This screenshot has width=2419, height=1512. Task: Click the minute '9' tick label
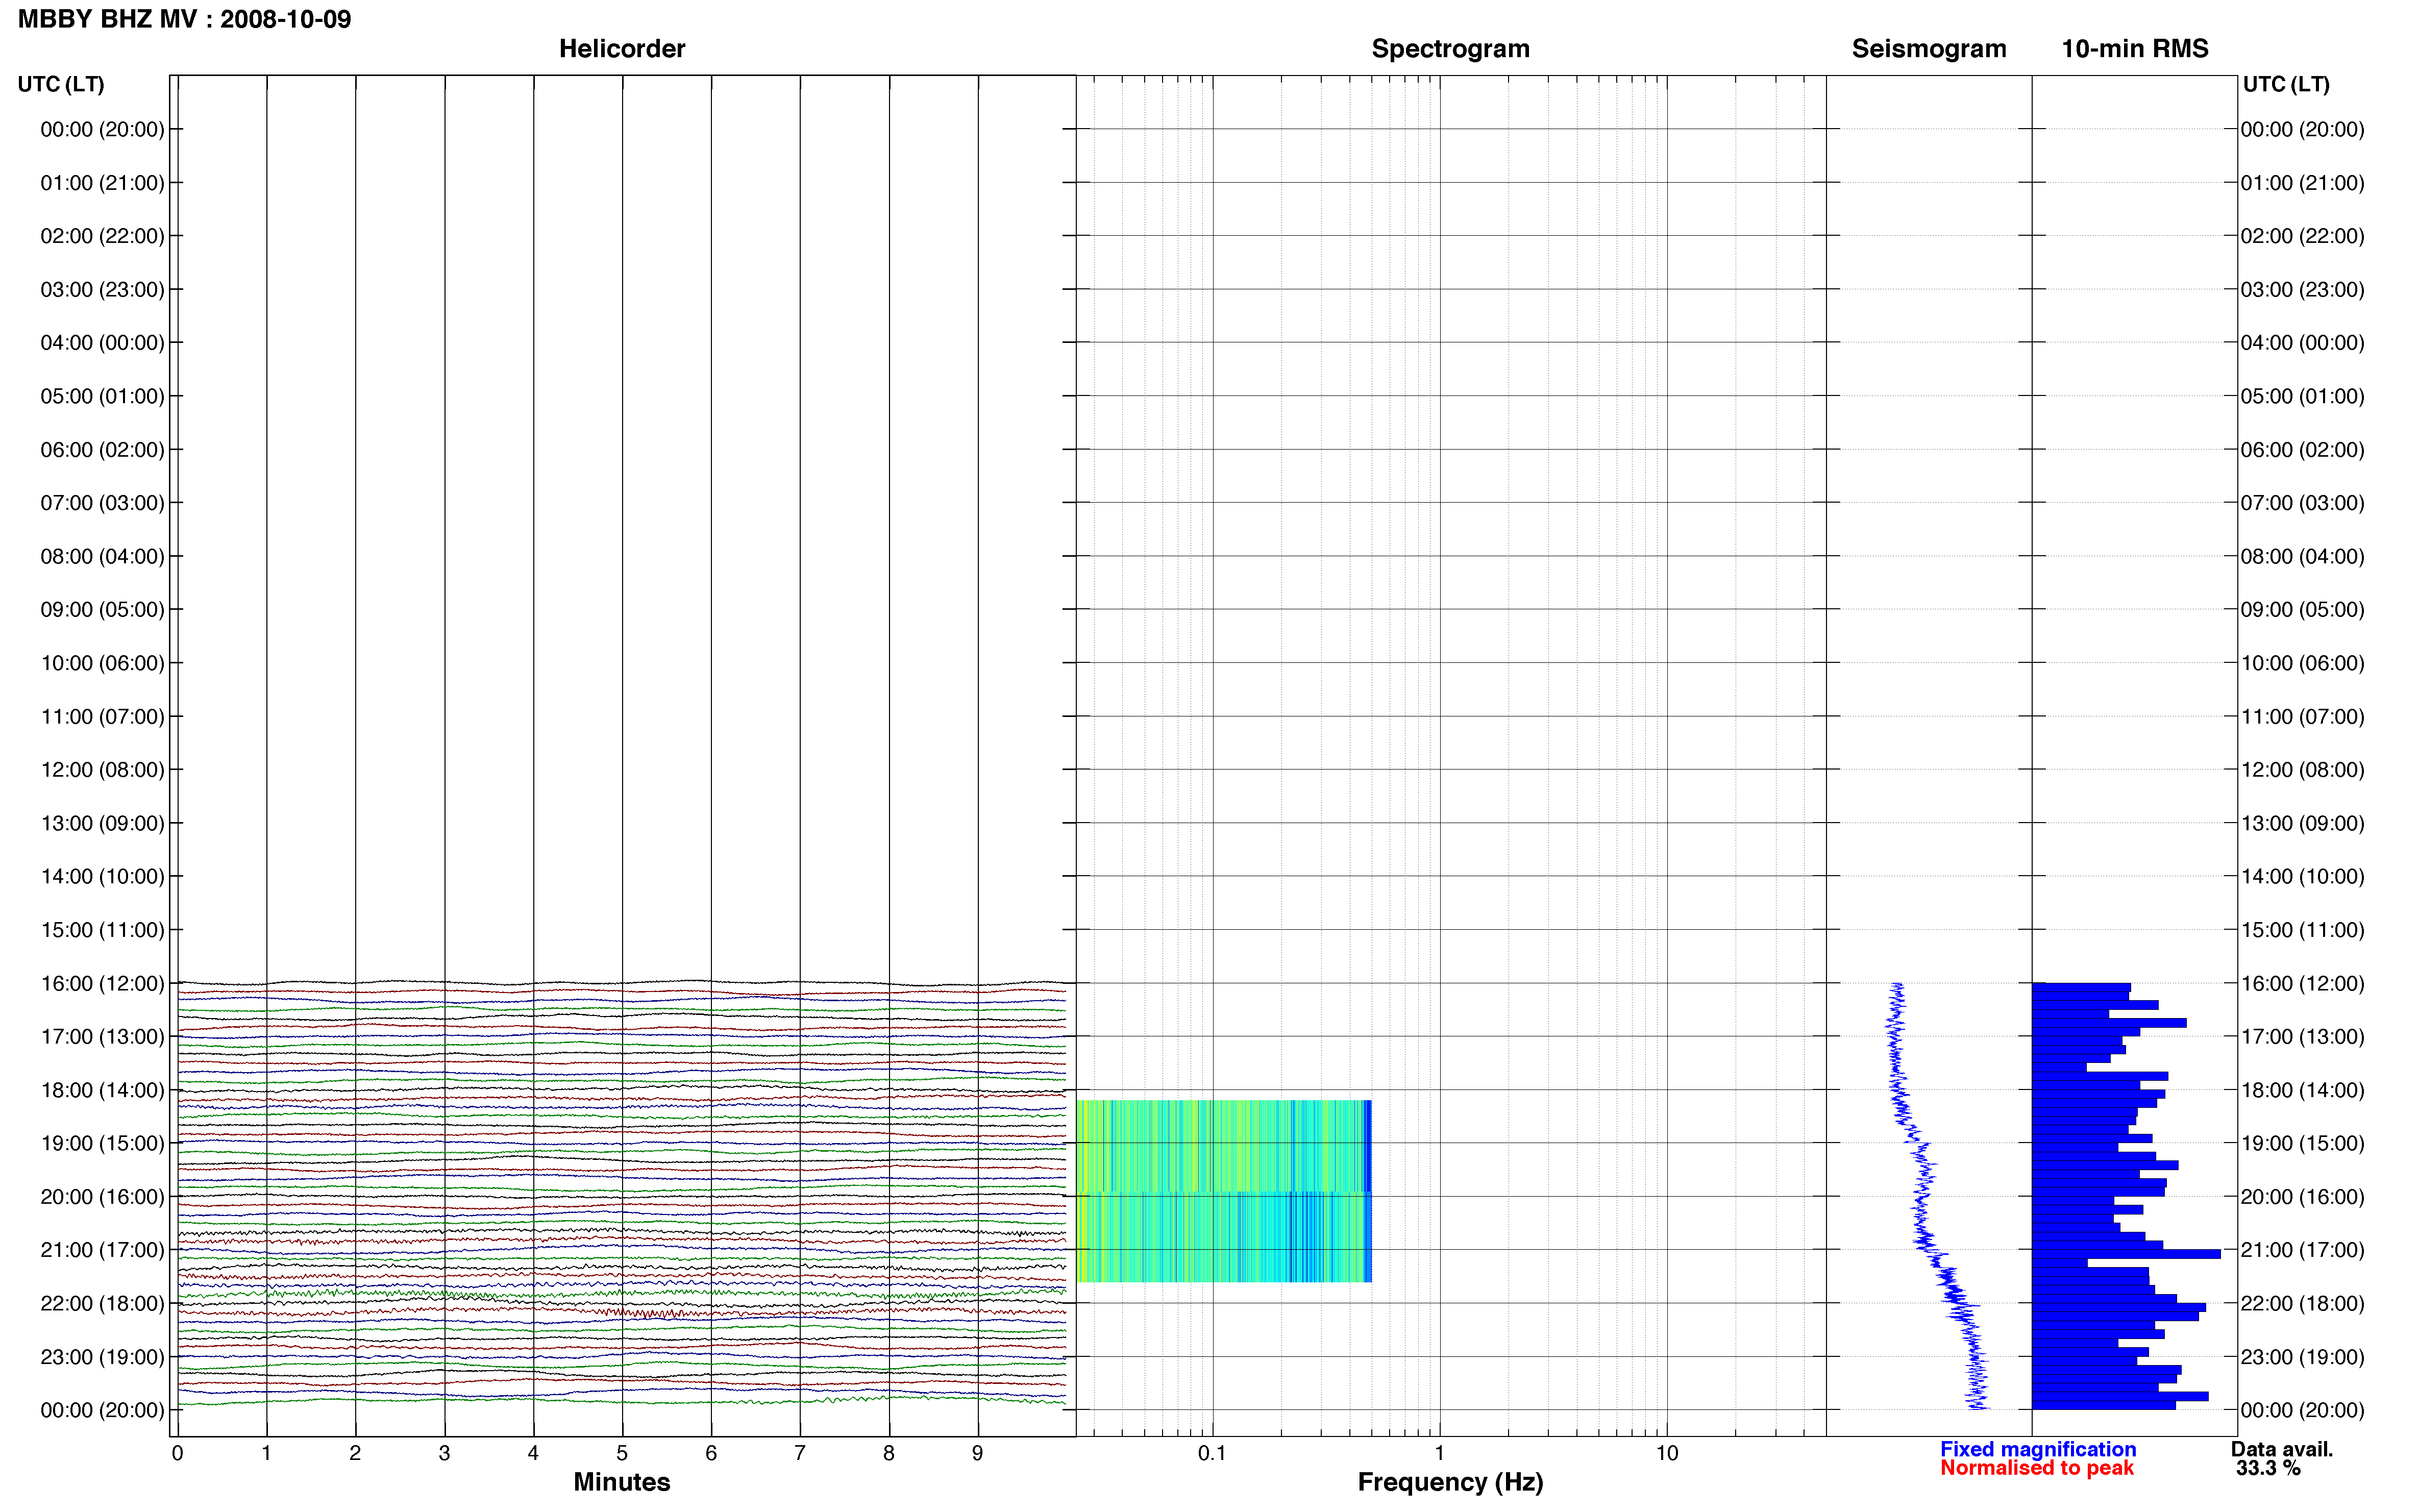pyautogui.click(x=977, y=1453)
